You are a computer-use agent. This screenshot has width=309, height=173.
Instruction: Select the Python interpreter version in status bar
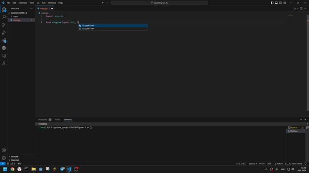293,163
